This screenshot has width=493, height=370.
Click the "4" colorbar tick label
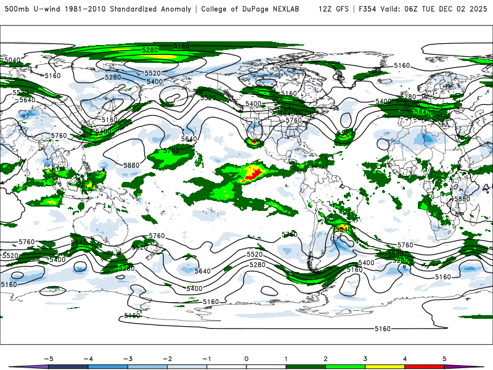click(405, 359)
